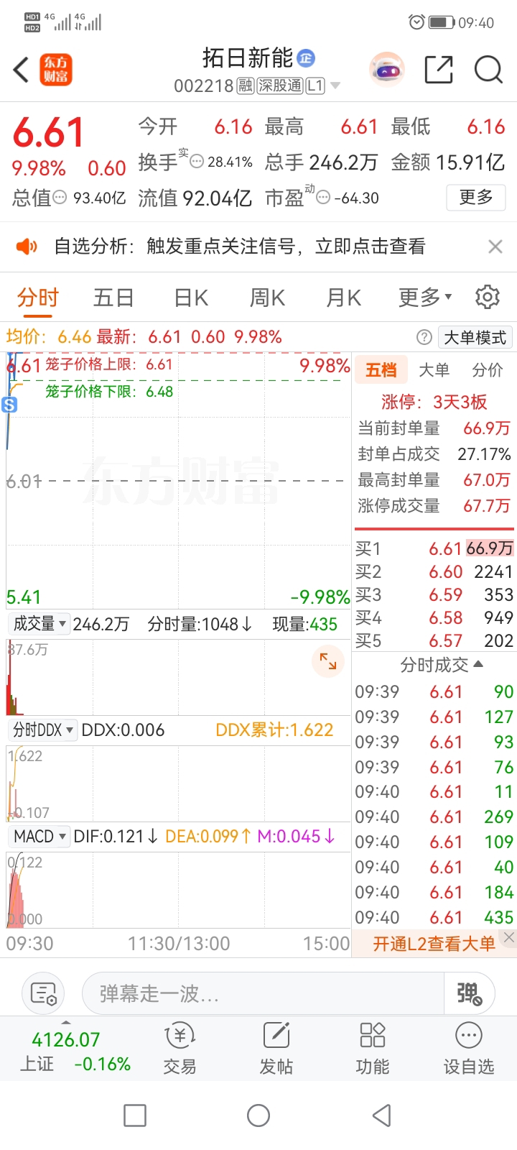Screen dimensions: 517x1150
Task: Open the 更多 chart period dropdown
Action: (x=425, y=297)
